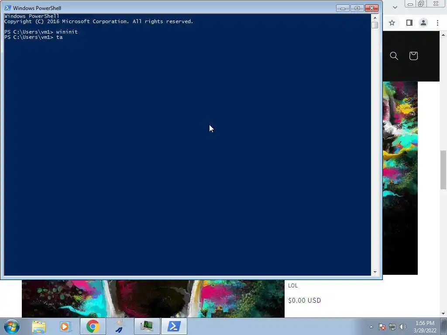Click the Copyright Microsoft Corporation line
Viewport: 447px width, 335px height.
click(x=99, y=22)
